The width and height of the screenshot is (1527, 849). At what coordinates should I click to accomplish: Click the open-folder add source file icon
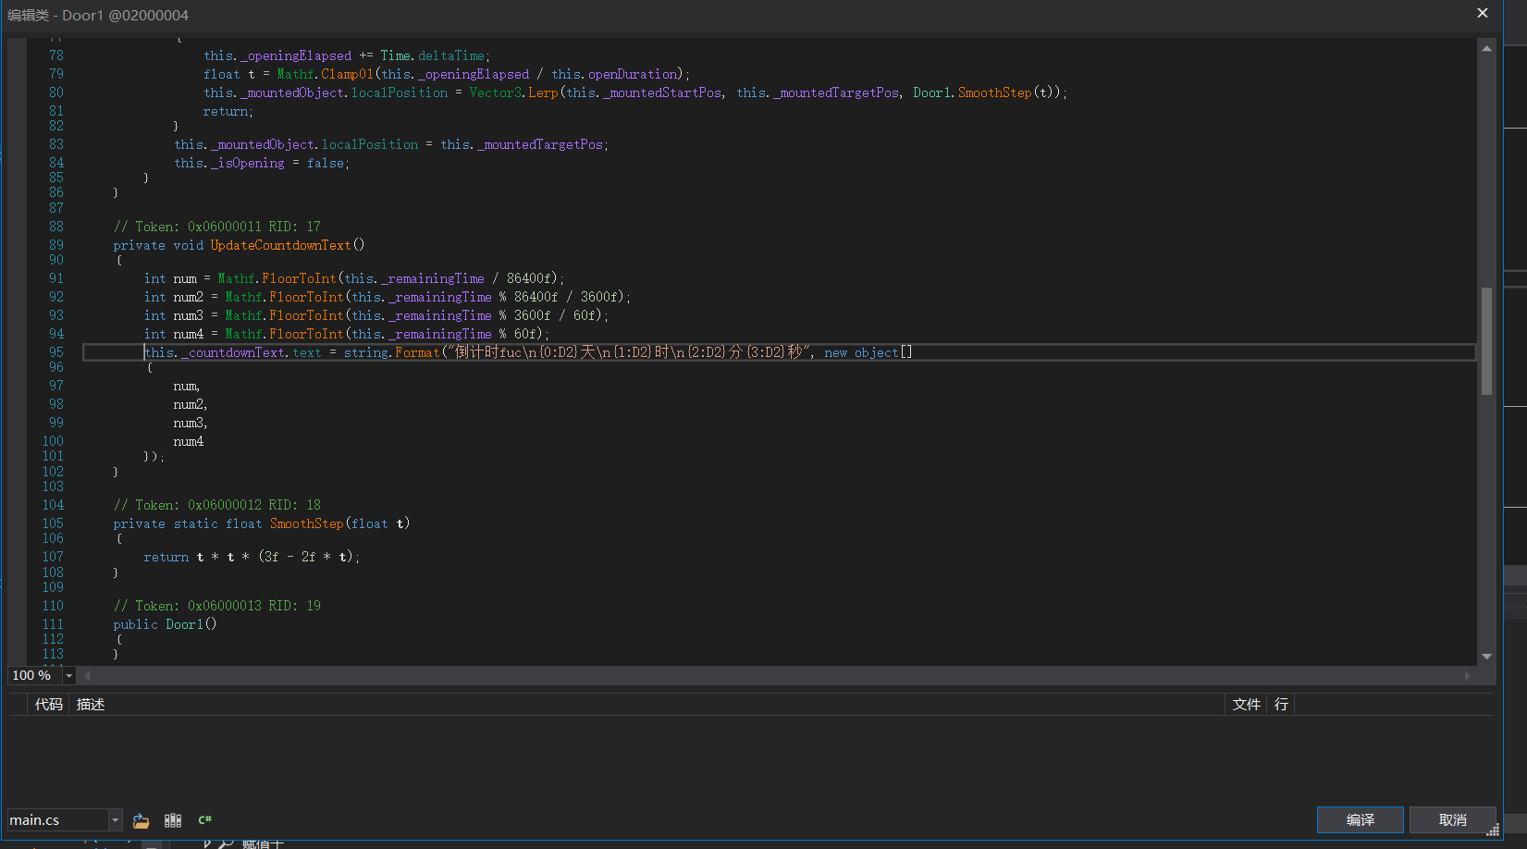[x=141, y=820]
